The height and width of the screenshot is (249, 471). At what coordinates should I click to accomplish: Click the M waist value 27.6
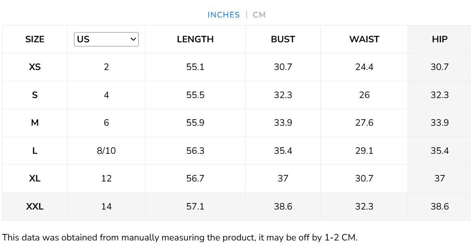tap(364, 123)
